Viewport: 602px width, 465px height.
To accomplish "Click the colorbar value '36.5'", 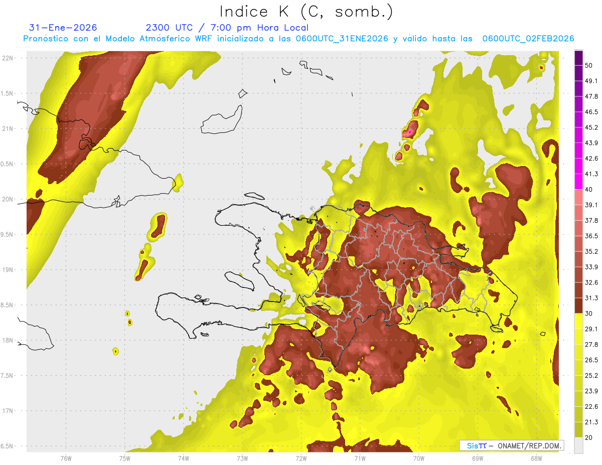I will click(591, 236).
